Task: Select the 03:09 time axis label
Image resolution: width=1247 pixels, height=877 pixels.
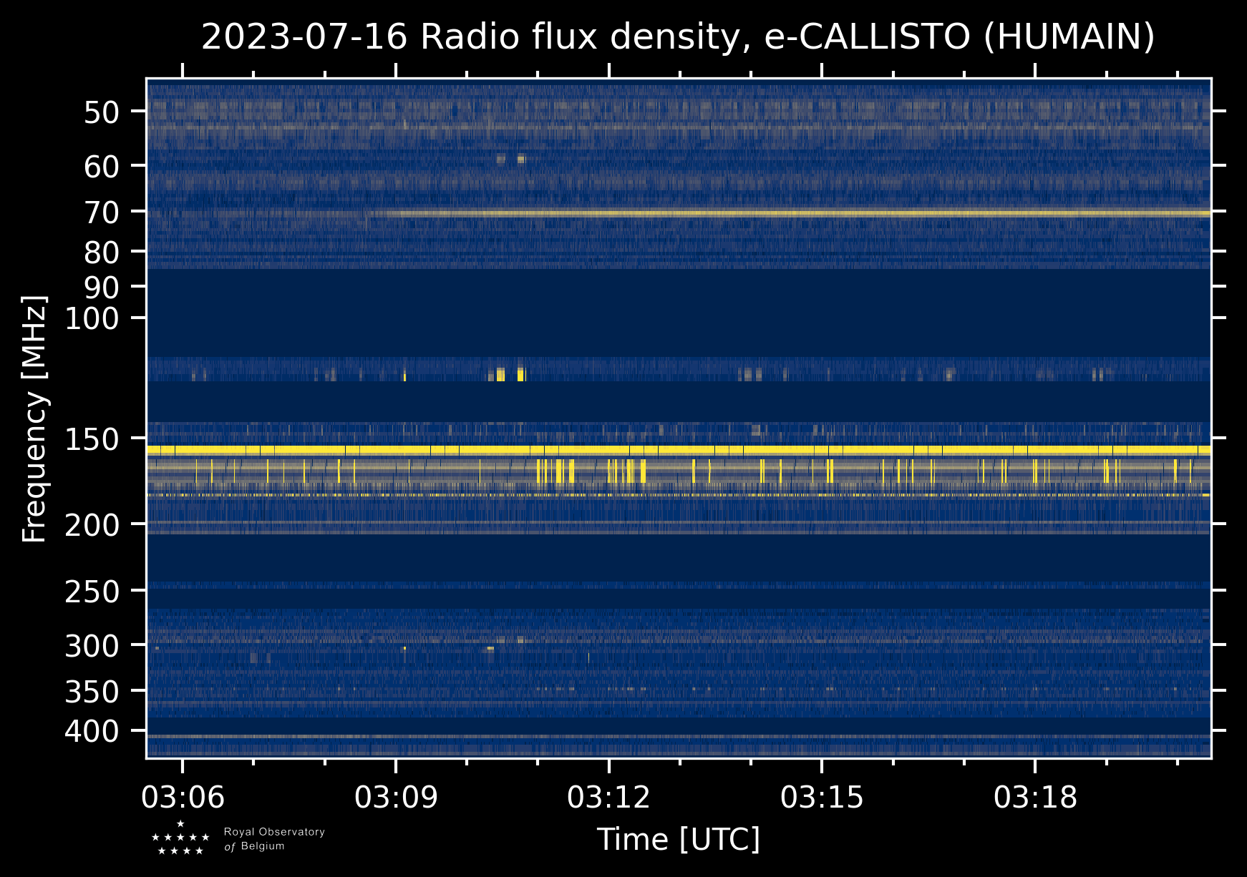Action: (396, 797)
